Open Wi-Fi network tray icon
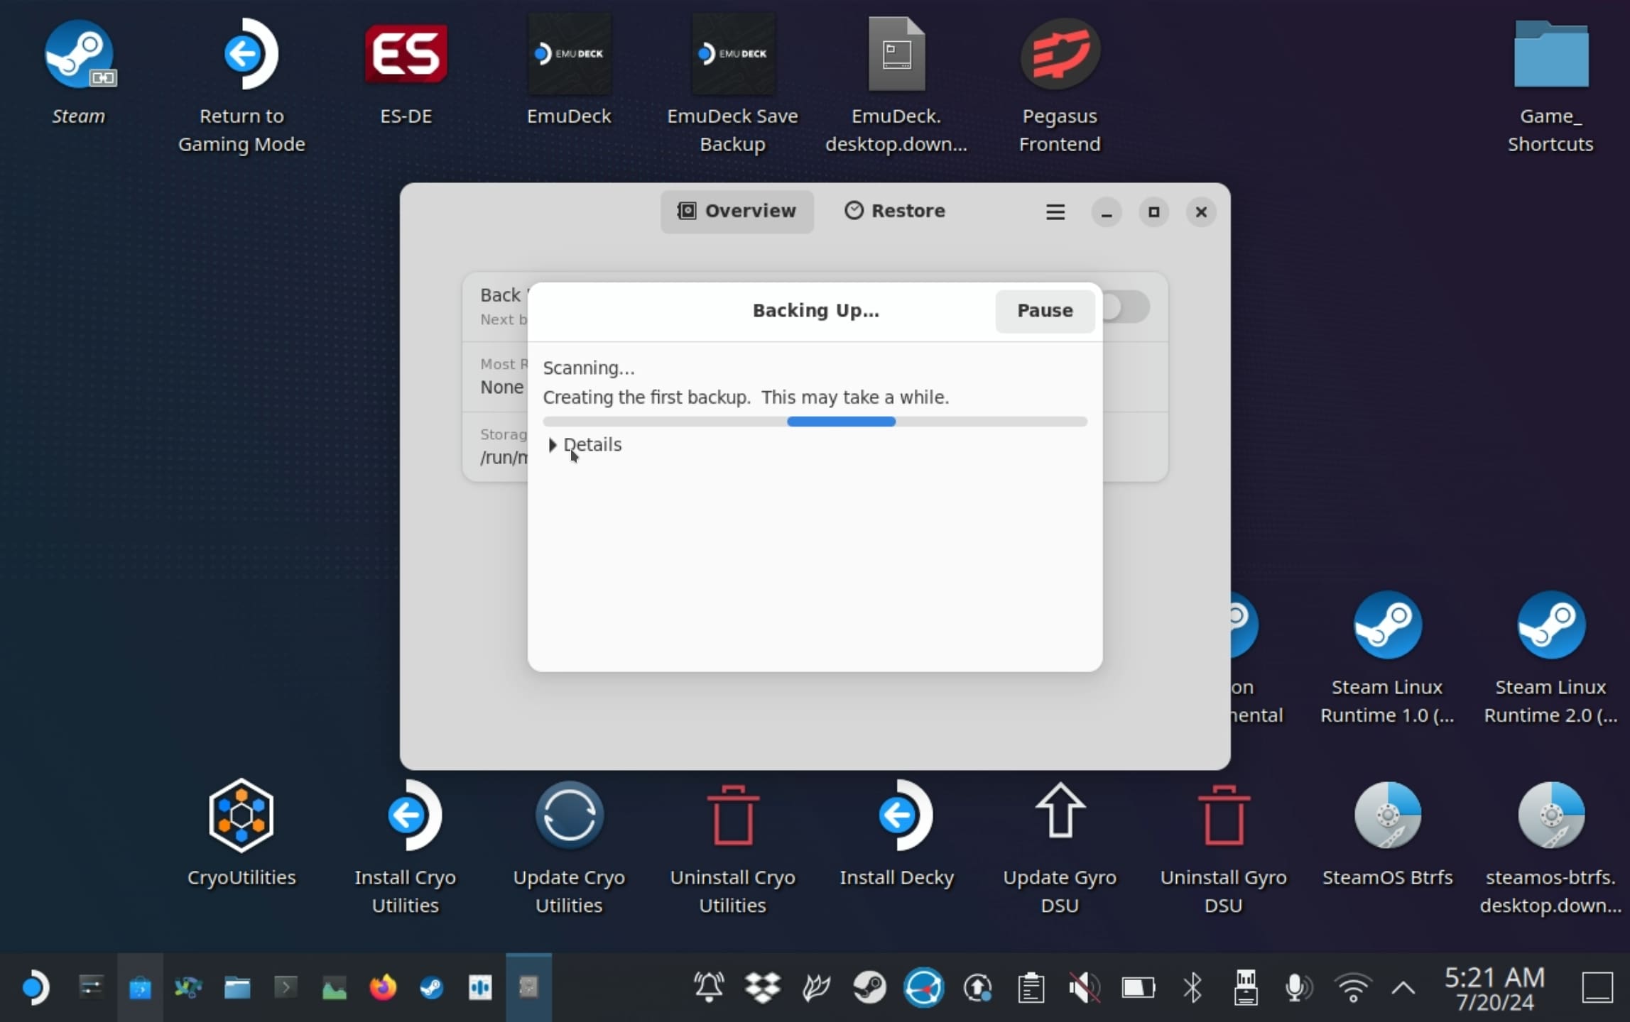This screenshot has width=1630, height=1022. coord(1353,987)
